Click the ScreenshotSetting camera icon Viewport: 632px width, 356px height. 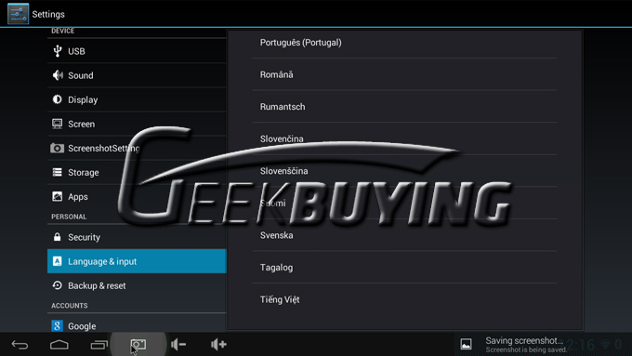[57, 148]
